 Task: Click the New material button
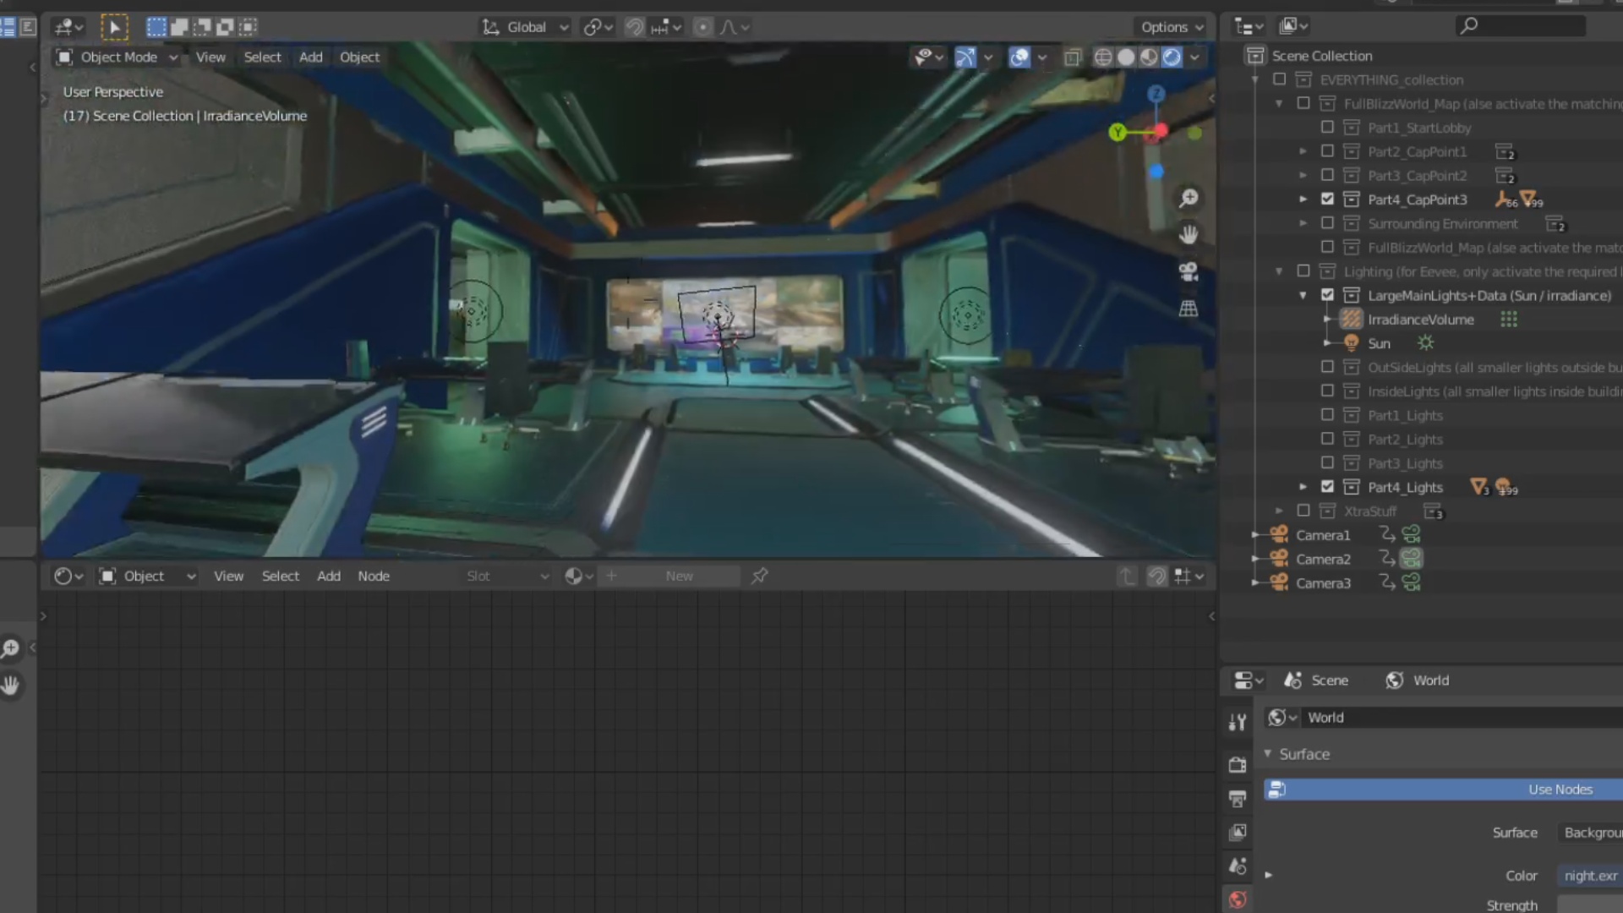pyautogui.click(x=680, y=576)
